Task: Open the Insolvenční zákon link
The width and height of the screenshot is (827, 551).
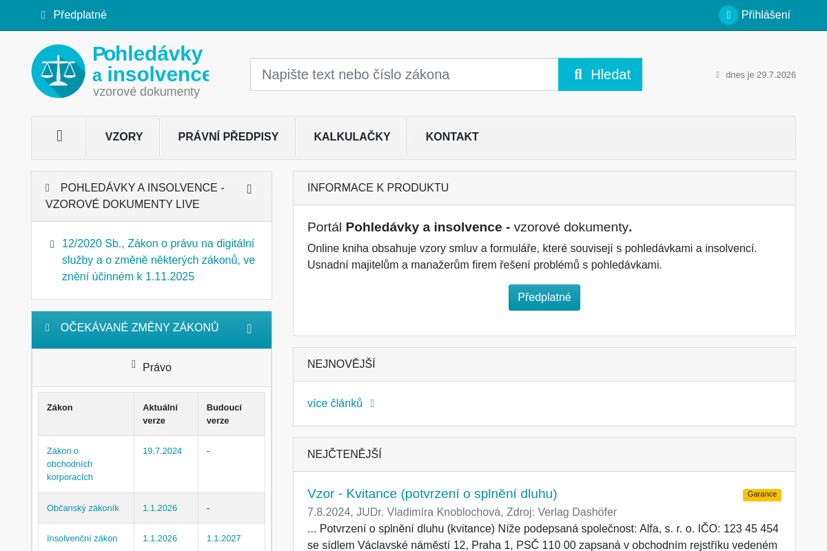Action: coord(82,539)
